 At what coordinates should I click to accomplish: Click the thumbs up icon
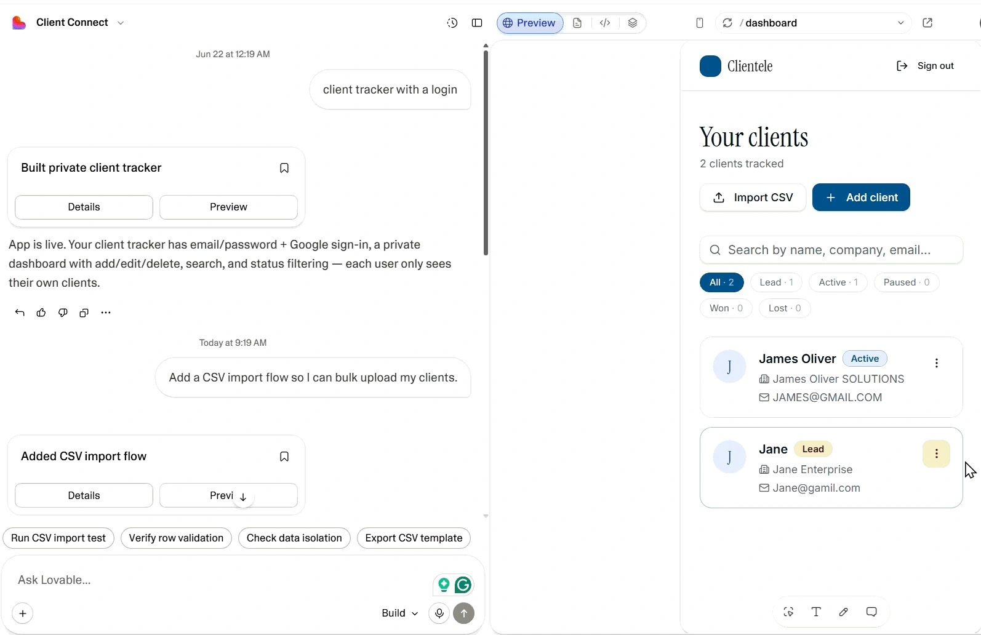(41, 313)
